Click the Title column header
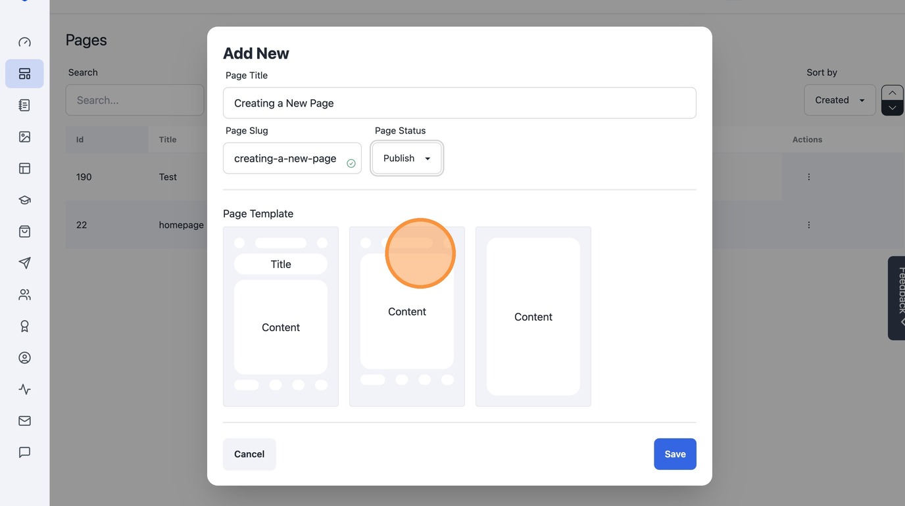The image size is (905, 506). [168, 139]
